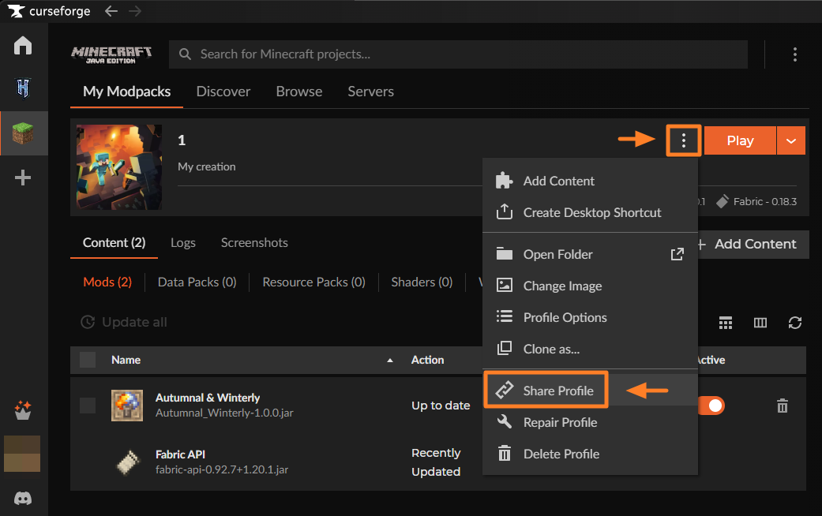Filter by Shaders (0)

pos(422,282)
